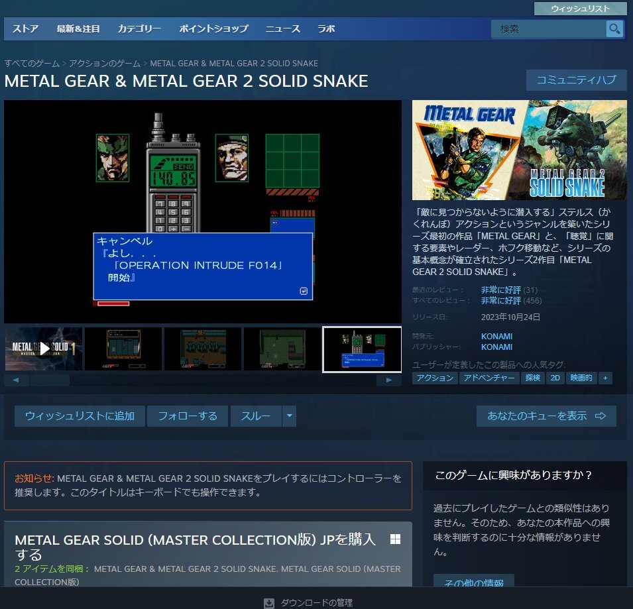Open the カテゴリー menu
Viewport: 633px width, 609px height.
pos(139,28)
